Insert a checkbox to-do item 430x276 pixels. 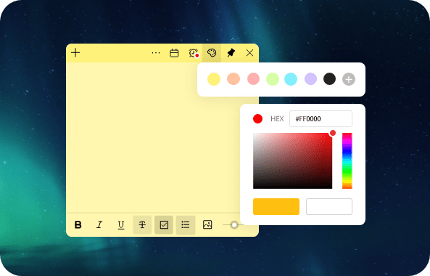tap(164, 225)
